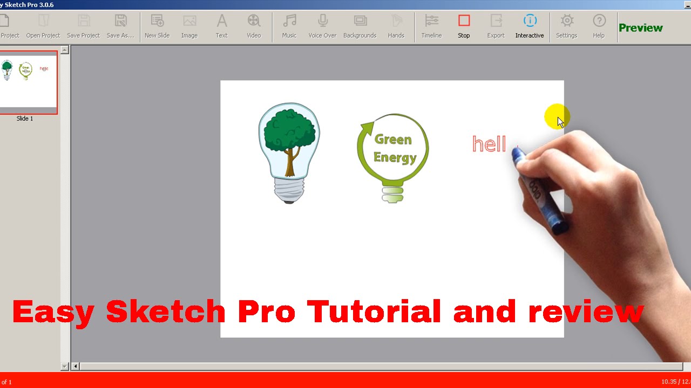Screen dimensions: 691x388
Task: Pick a drawing hand via Hands
Action: coord(396,26)
